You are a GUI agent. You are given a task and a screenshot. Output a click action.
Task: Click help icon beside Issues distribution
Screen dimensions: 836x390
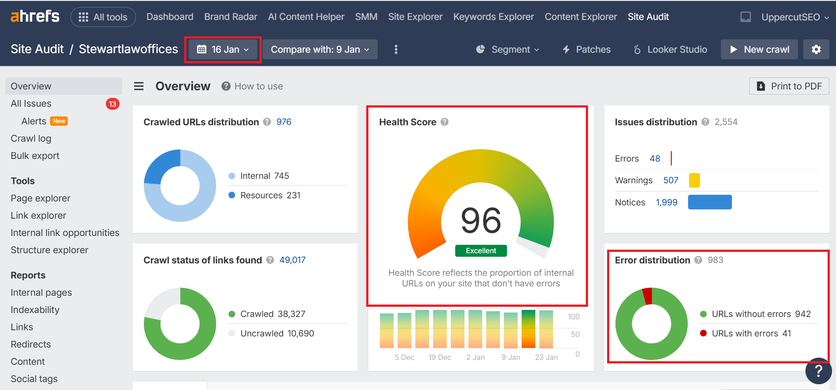click(x=705, y=122)
